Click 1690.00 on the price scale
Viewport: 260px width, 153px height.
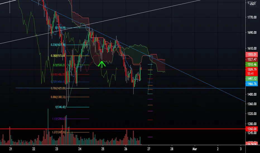(x=252, y=33)
